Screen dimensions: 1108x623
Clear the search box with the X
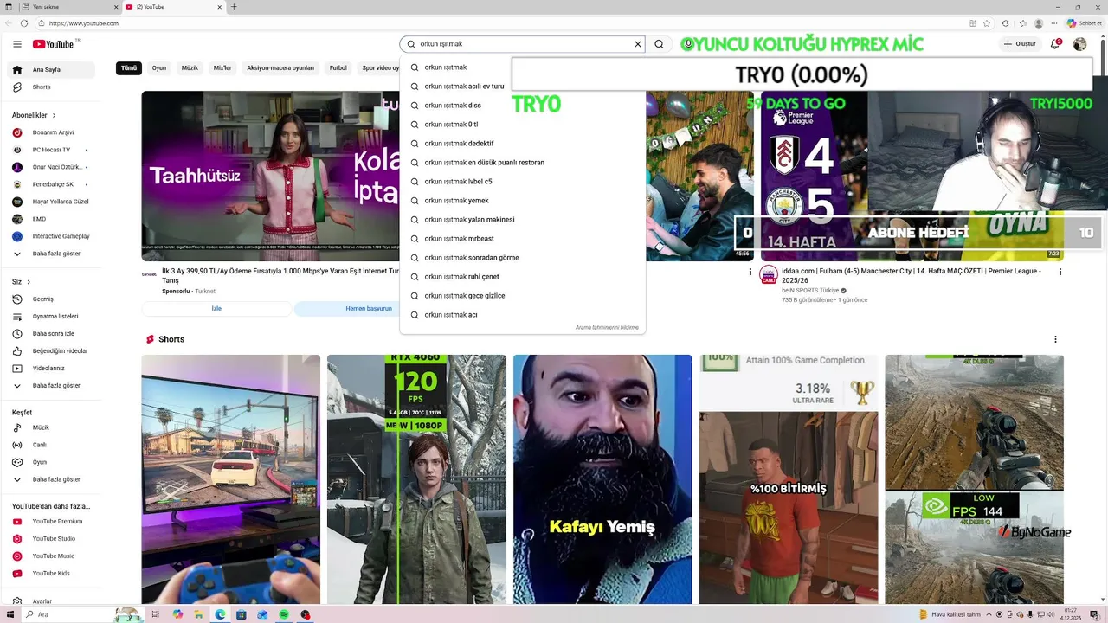[x=638, y=44]
